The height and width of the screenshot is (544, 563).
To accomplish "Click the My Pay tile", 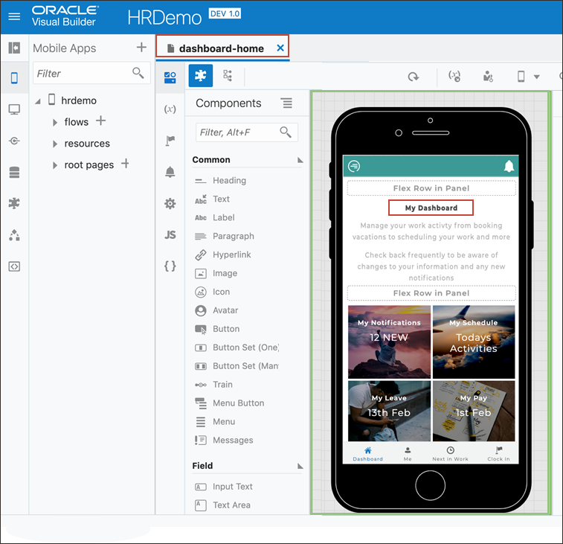I will [x=474, y=411].
